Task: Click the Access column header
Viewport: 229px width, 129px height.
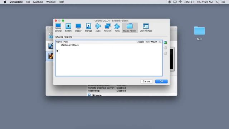Action: [141, 42]
